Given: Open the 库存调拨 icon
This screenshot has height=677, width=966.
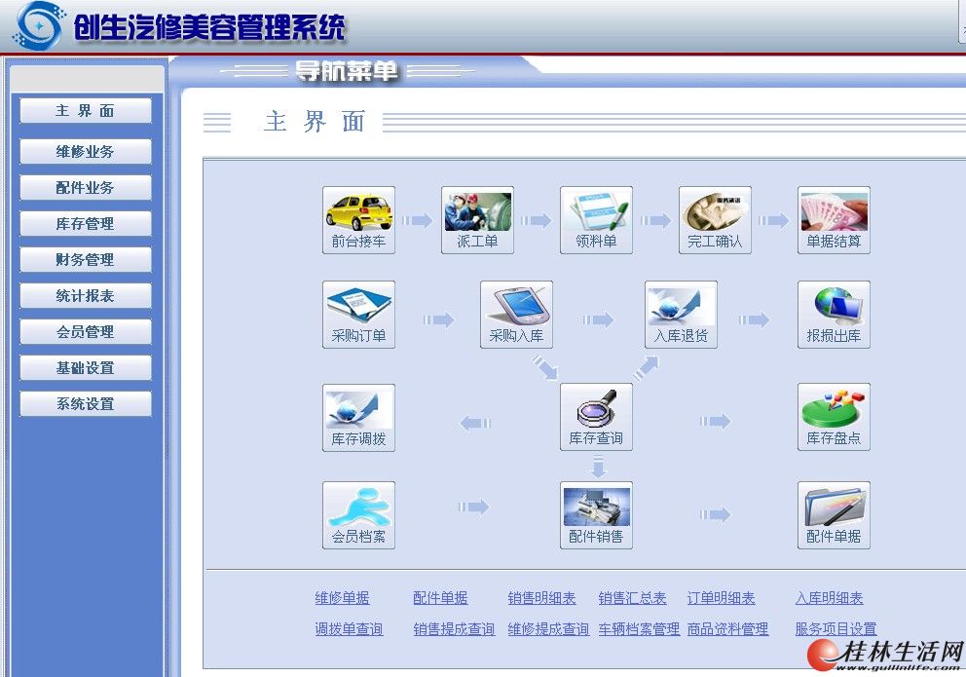Looking at the screenshot, I should (358, 418).
